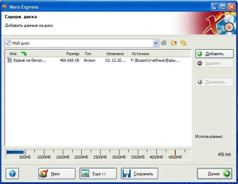The height and width of the screenshot is (184, 238).
Task: Click the Мой диск disc icon in the path box
Action: tap(8, 43)
